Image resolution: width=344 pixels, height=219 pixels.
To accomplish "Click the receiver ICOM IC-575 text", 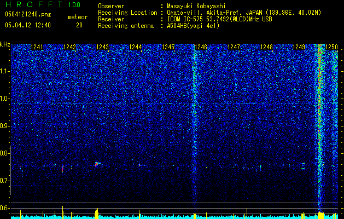I will click(x=219, y=19).
